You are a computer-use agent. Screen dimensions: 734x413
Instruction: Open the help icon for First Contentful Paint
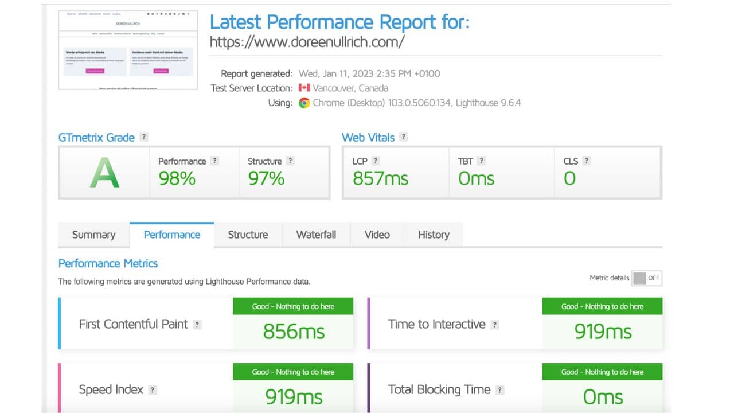(x=197, y=325)
